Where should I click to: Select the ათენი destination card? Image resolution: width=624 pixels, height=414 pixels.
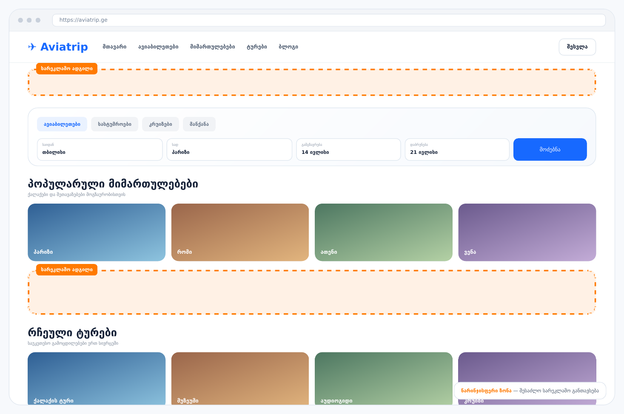384,233
